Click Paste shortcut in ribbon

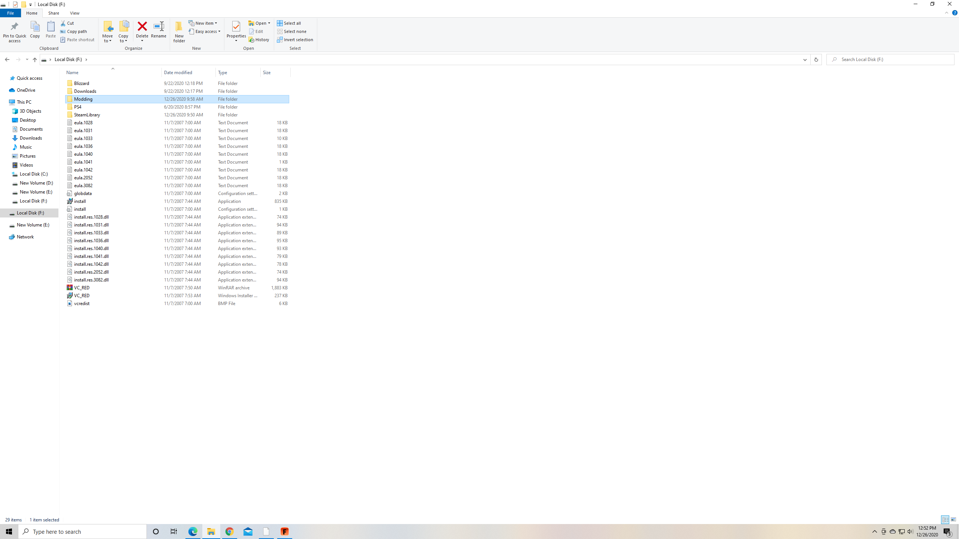point(77,40)
